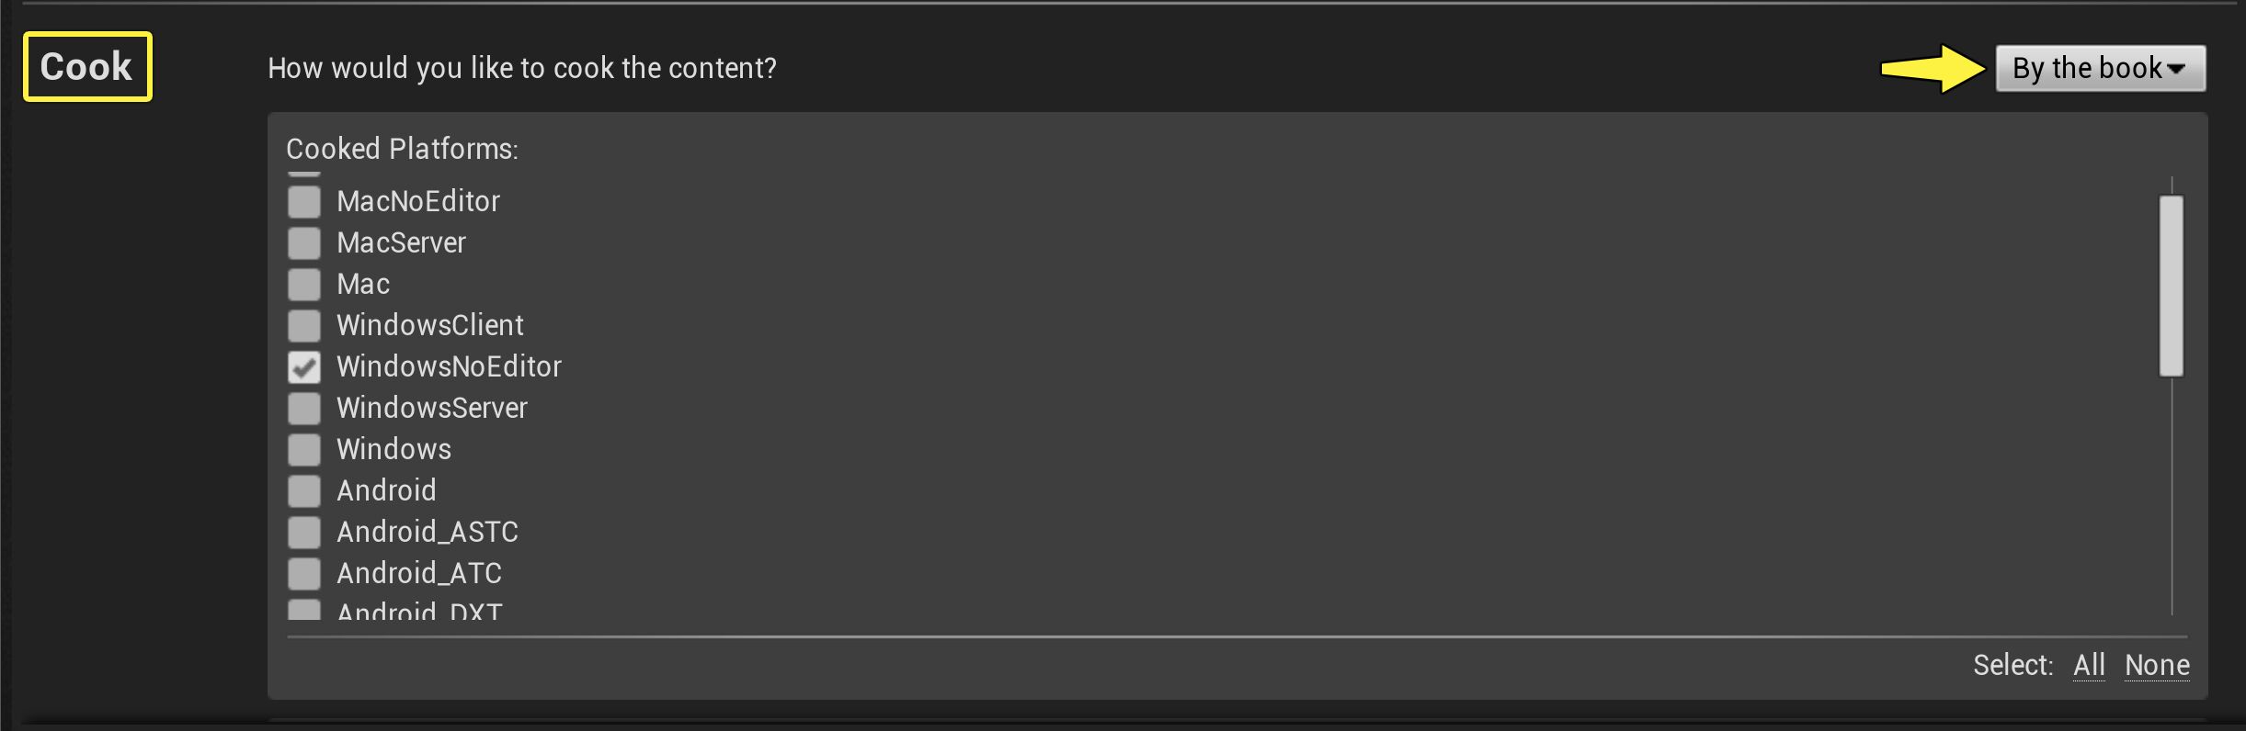Check the Android_ATC platform checkbox

pyautogui.click(x=303, y=573)
